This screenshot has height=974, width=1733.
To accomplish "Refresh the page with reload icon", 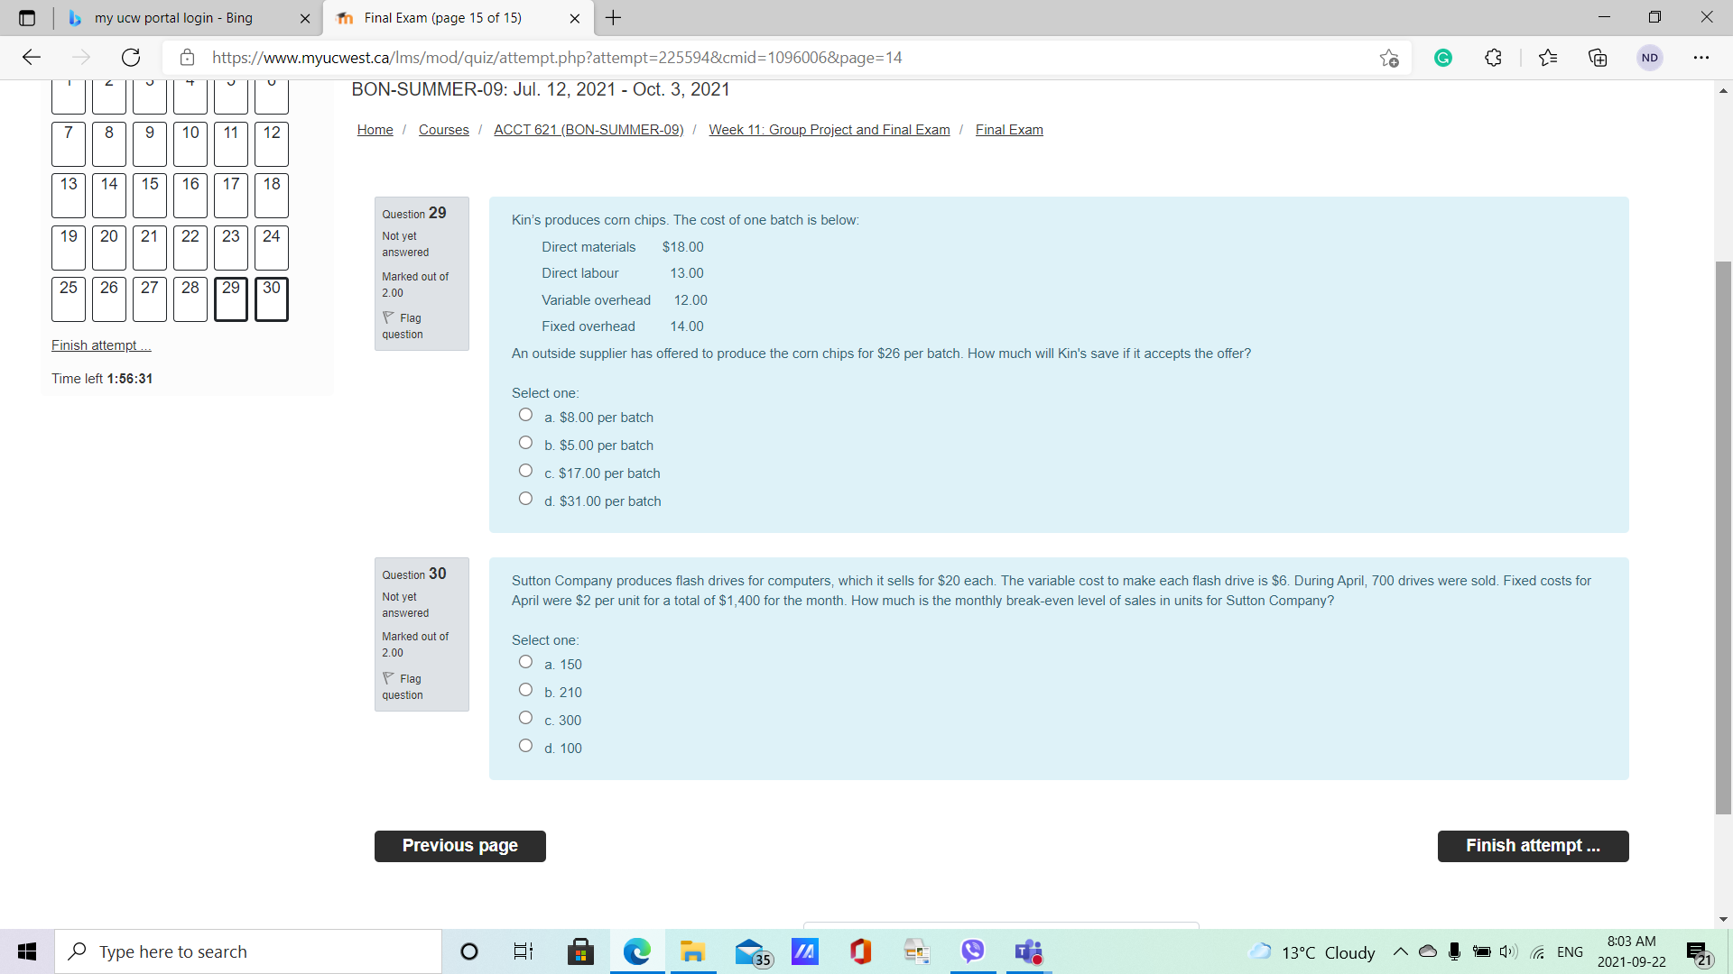I will [x=131, y=58].
